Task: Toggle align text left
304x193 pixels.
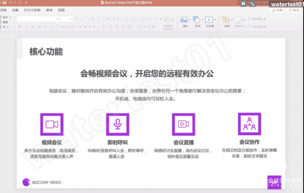Action: [x=104, y=27]
